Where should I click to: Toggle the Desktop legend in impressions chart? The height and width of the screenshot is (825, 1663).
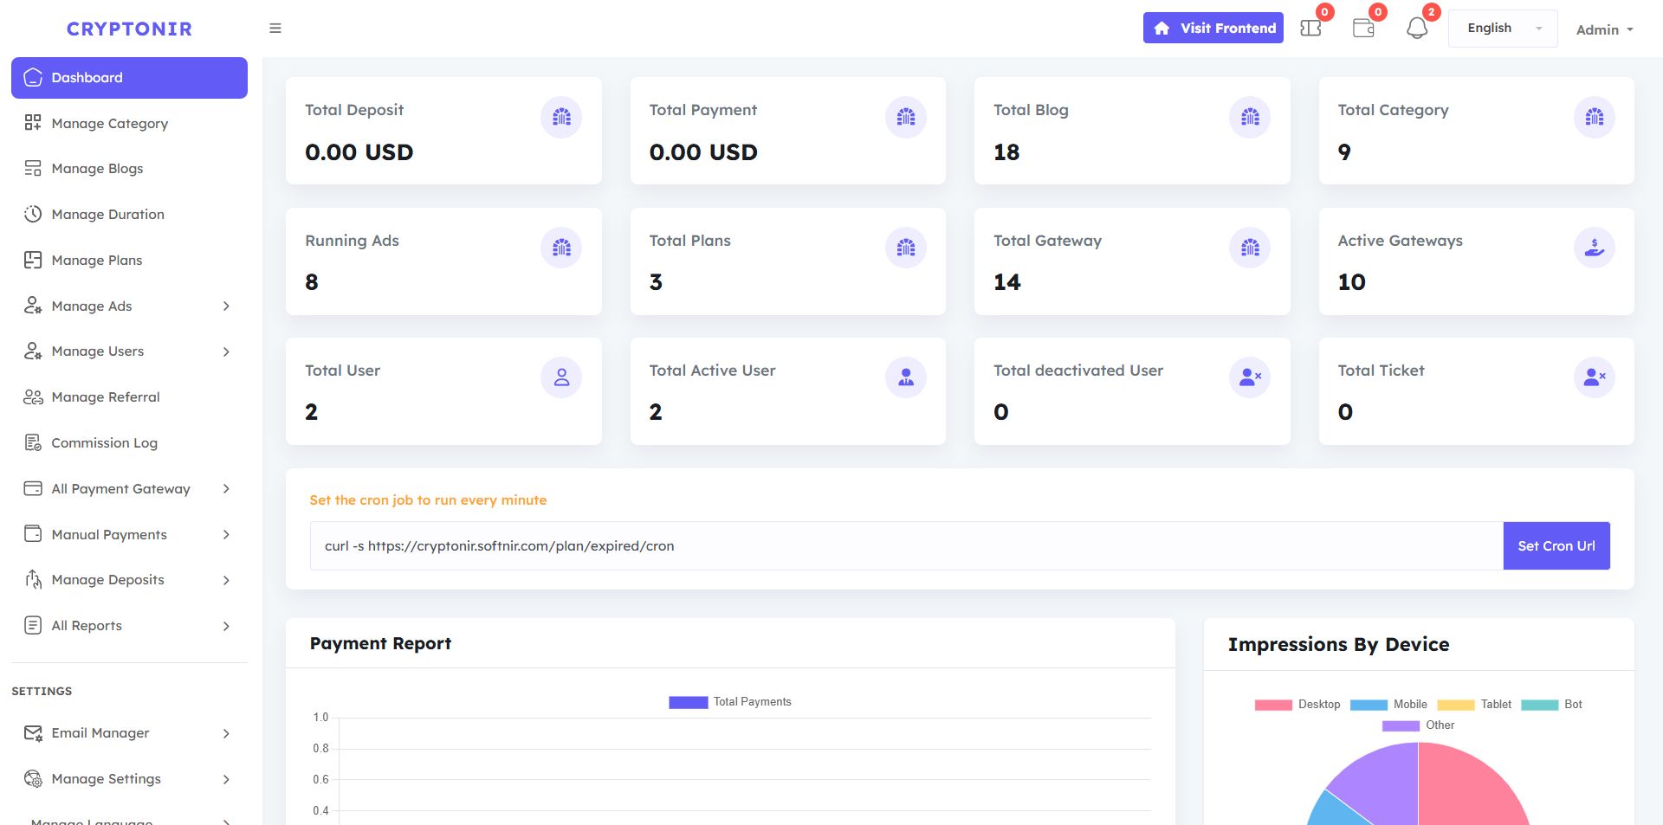click(x=1297, y=705)
